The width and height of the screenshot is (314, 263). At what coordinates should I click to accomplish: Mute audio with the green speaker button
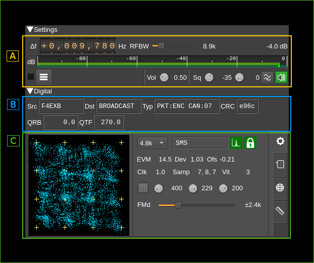pyautogui.click(x=281, y=77)
